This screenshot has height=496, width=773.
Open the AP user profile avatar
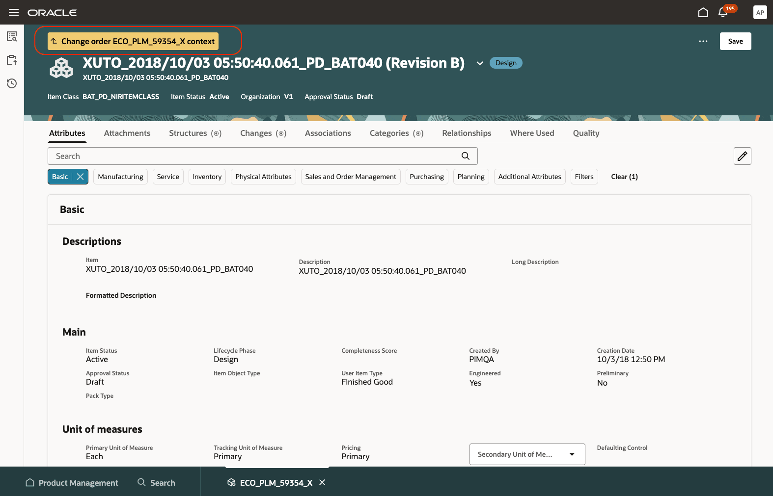click(x=760, y=12)
